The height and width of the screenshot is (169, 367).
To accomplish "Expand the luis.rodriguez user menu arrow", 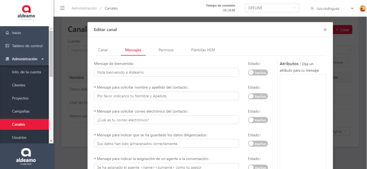I will (352, 8).
